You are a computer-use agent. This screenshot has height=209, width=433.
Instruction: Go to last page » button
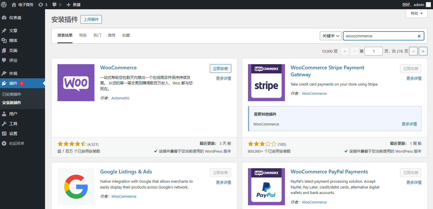(423, 51)
